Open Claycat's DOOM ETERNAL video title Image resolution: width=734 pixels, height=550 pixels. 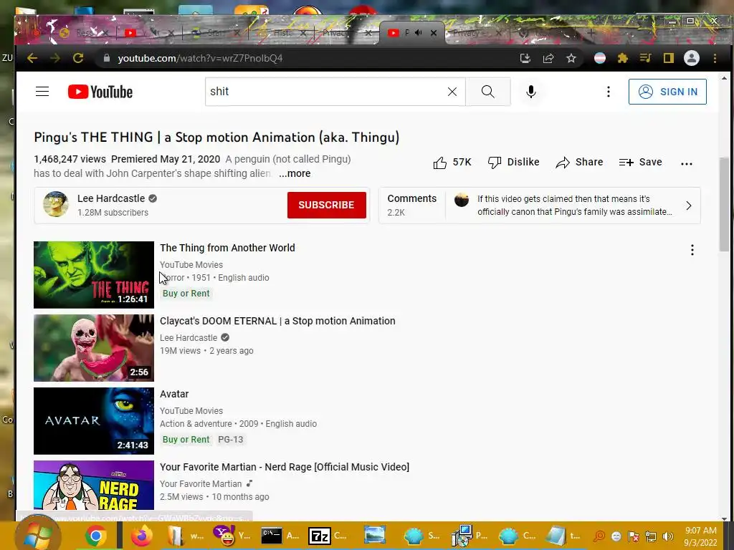[277, 321]
